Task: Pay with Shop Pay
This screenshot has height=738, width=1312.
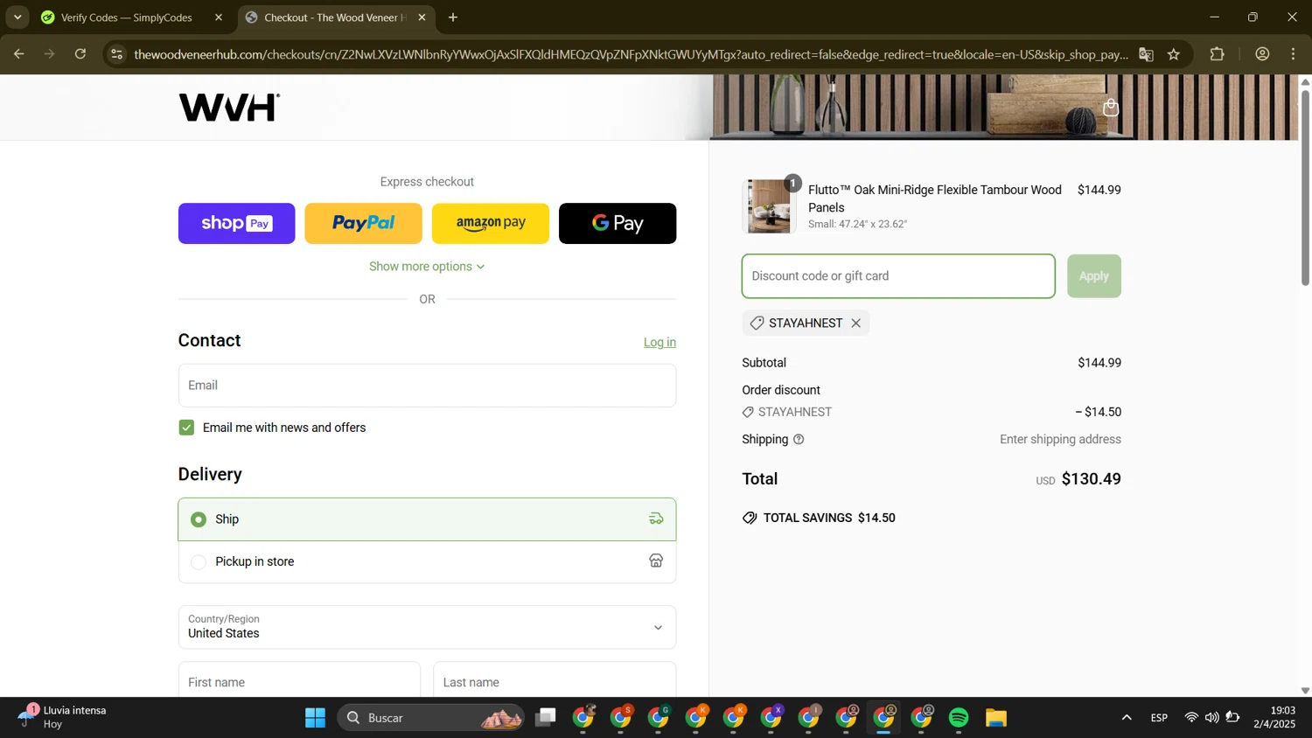Action: click(x=237, y=223)
